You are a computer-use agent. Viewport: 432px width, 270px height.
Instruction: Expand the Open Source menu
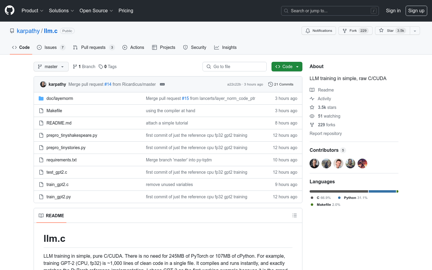pos(96,10)
